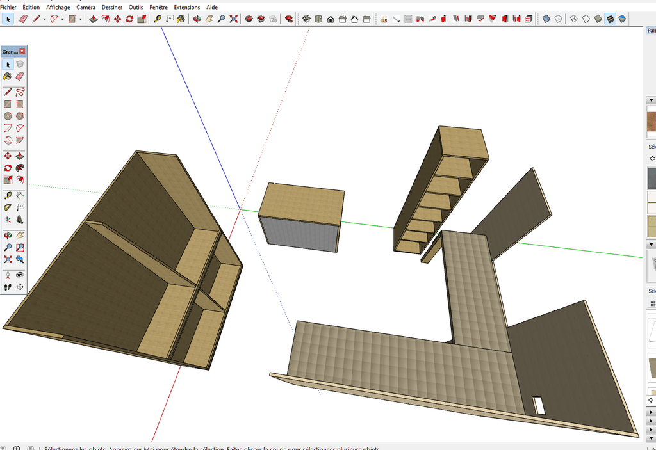
Task: Click the brick material swatch in right panel
Action: [652, 120]
